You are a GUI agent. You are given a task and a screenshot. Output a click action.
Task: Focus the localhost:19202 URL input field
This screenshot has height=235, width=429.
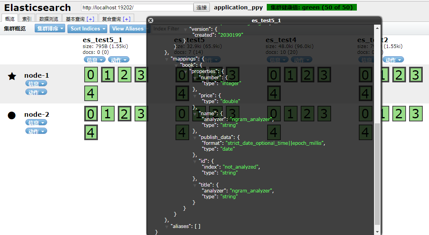coord(137,7)
